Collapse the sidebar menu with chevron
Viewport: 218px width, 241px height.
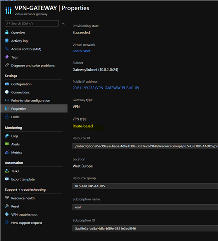[63, 24]
